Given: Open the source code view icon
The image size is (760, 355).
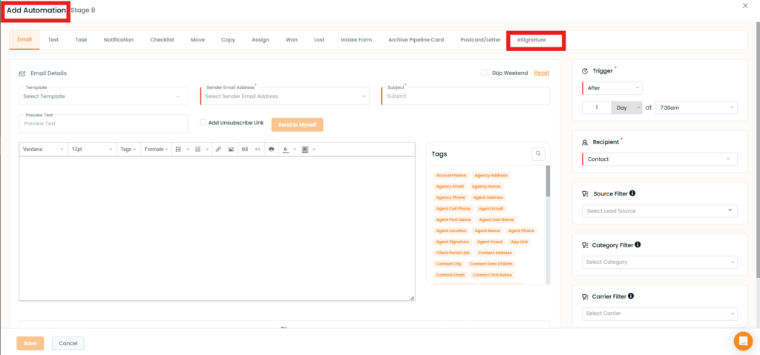Looking at the screenshot, I should (258, 149).
